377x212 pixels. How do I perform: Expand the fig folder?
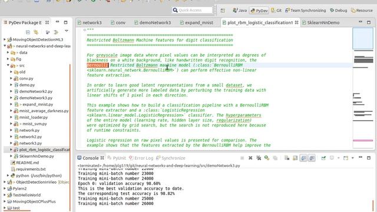[8, 59]
